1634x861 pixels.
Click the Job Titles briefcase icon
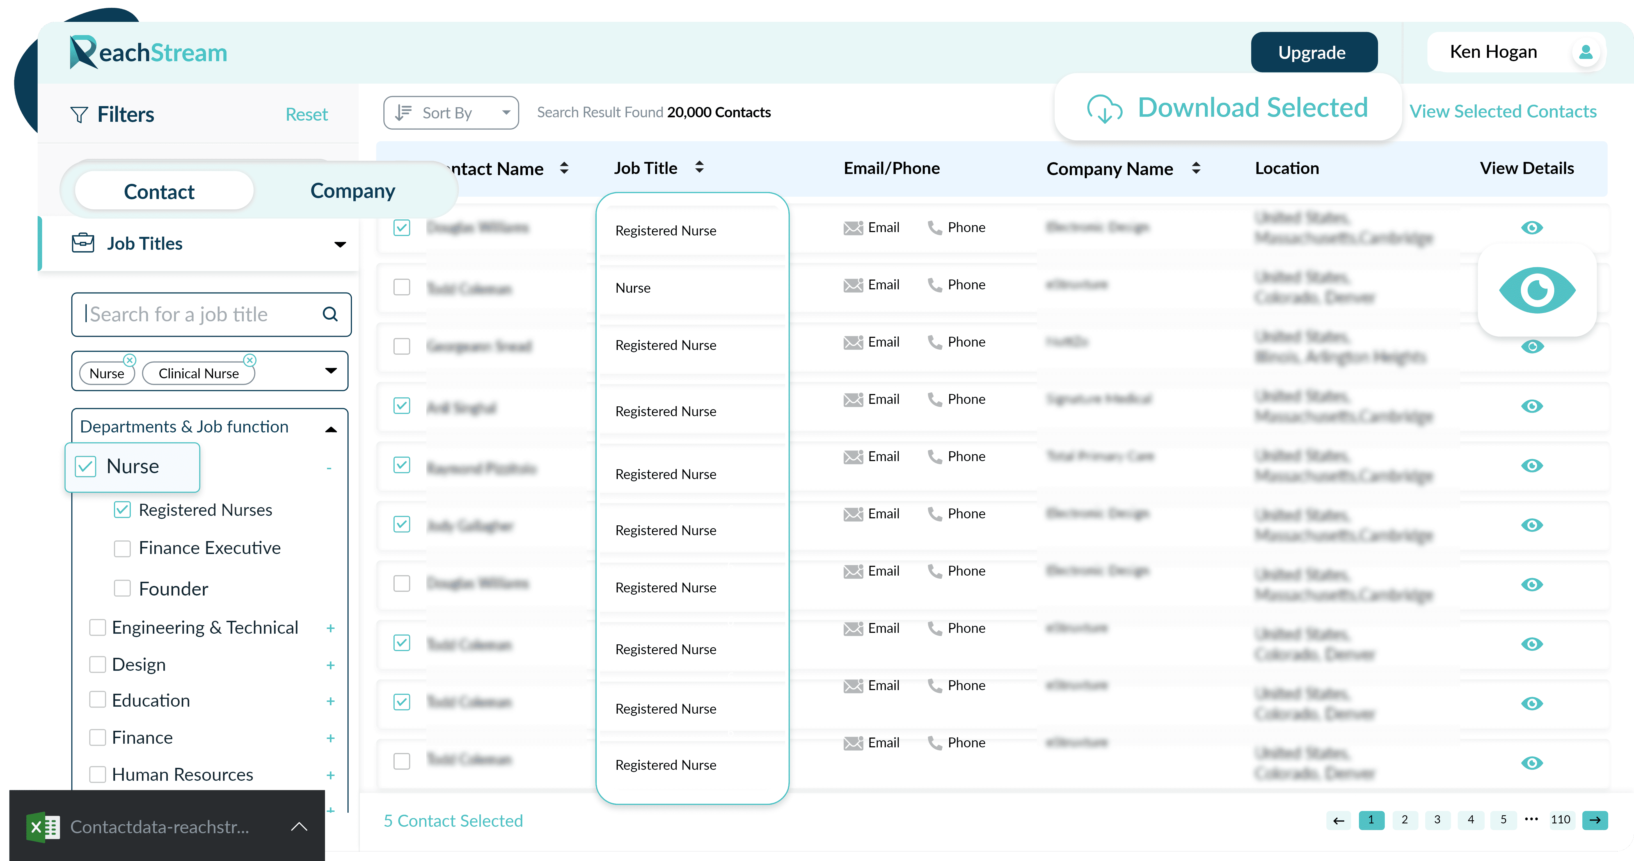[83, 243]
